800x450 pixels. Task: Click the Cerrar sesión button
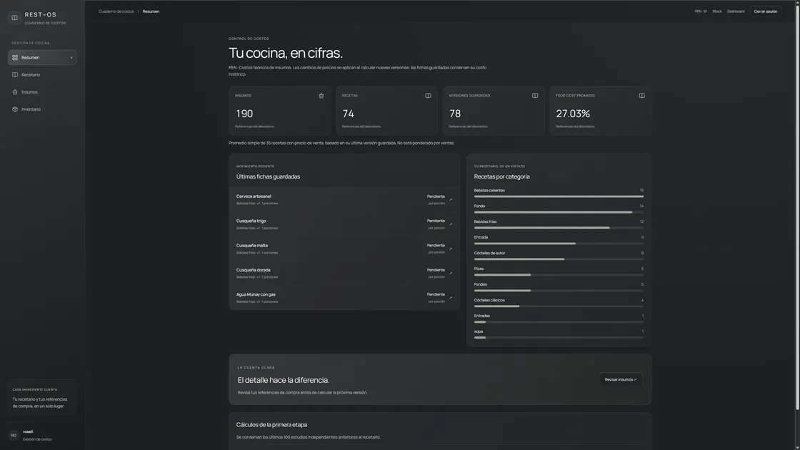click(765, 11)
